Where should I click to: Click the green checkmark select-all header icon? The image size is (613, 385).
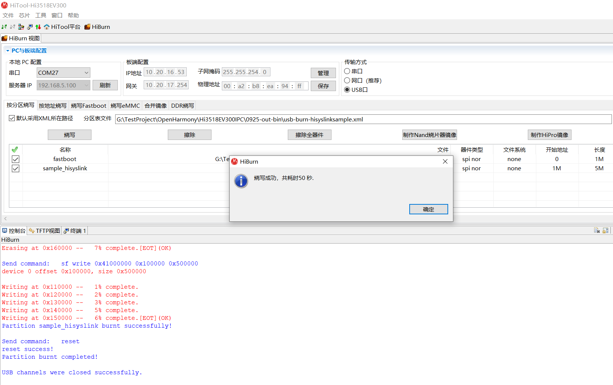point(15,150)
